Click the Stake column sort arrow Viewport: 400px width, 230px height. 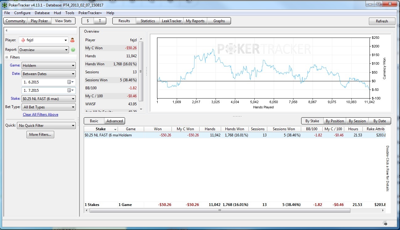tap(115, 129)
